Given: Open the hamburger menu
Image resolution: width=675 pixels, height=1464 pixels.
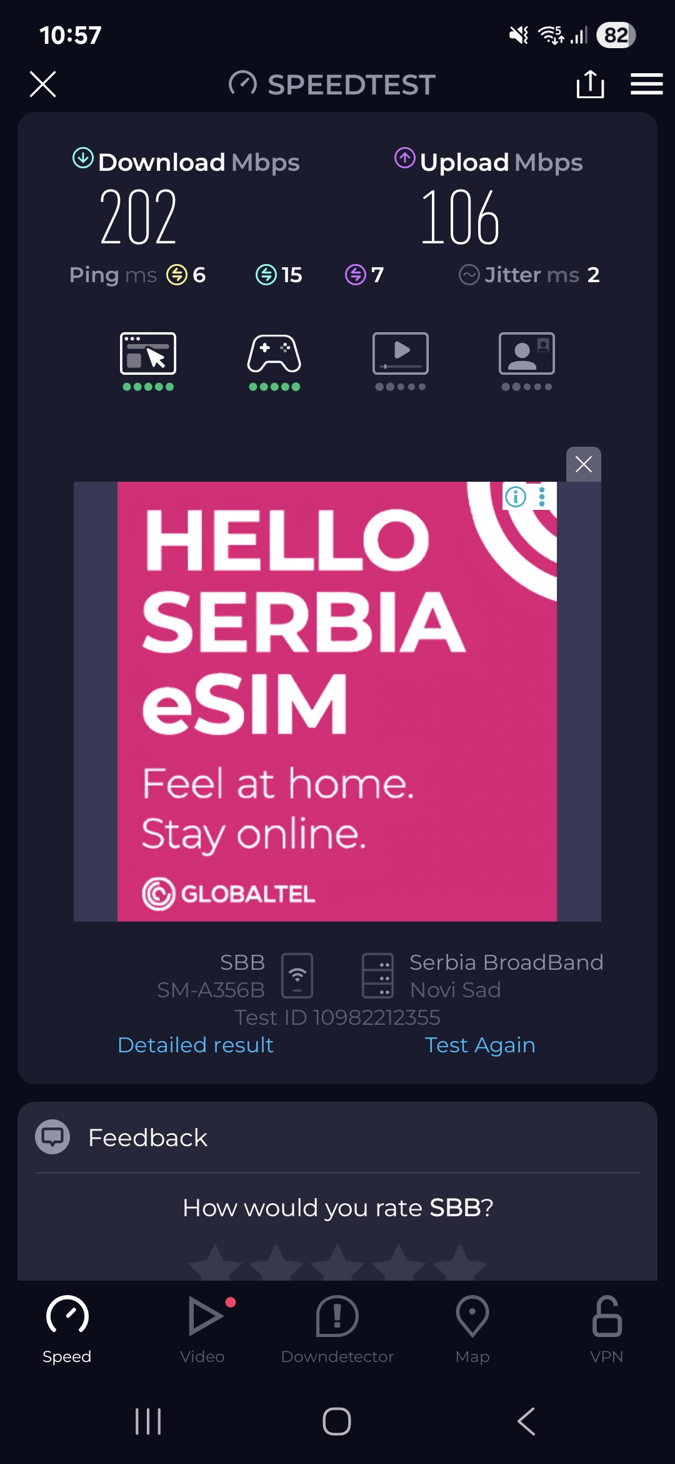Looking at the screenshot, I should [x=646, y=84].
